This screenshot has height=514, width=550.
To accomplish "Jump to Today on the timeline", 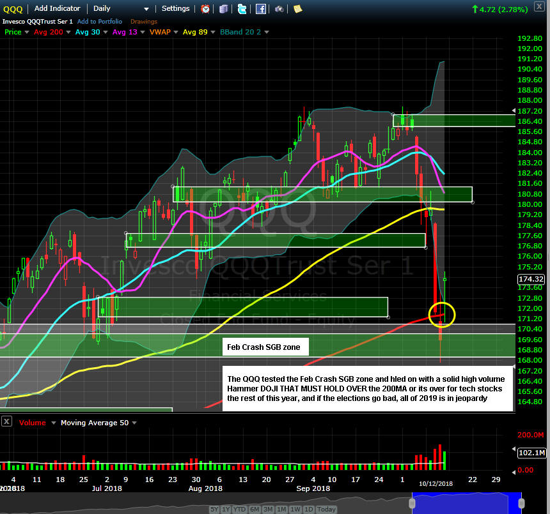I will tap(326, 509).
